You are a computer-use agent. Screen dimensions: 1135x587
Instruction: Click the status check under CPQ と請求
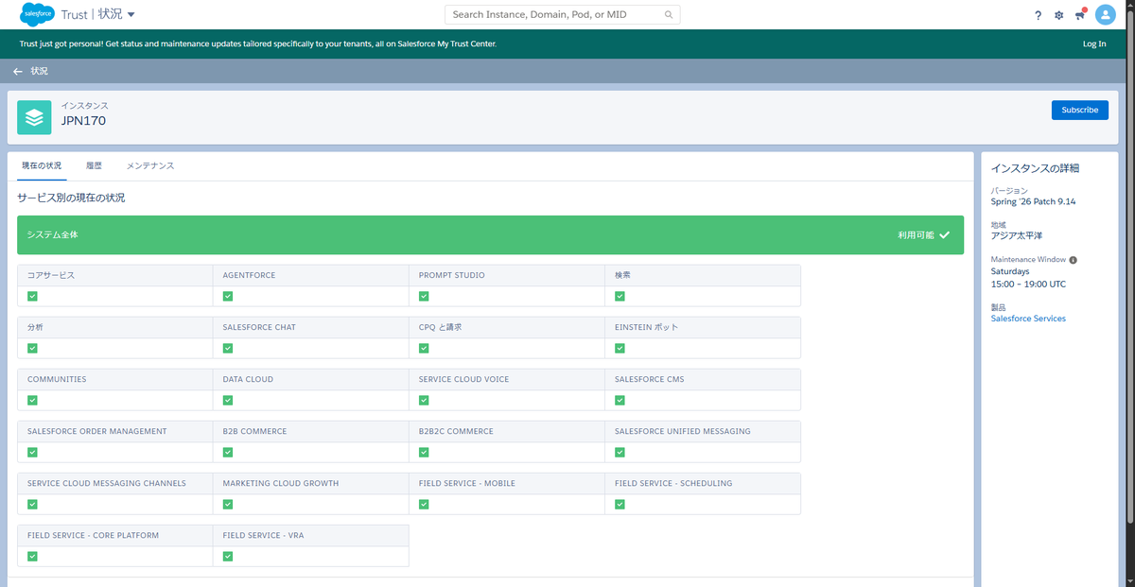pyautogui.click(x=424, y=348)
